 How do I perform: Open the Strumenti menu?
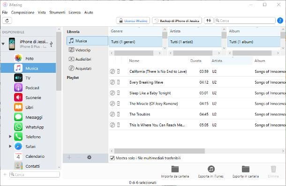tap(57, 12)
